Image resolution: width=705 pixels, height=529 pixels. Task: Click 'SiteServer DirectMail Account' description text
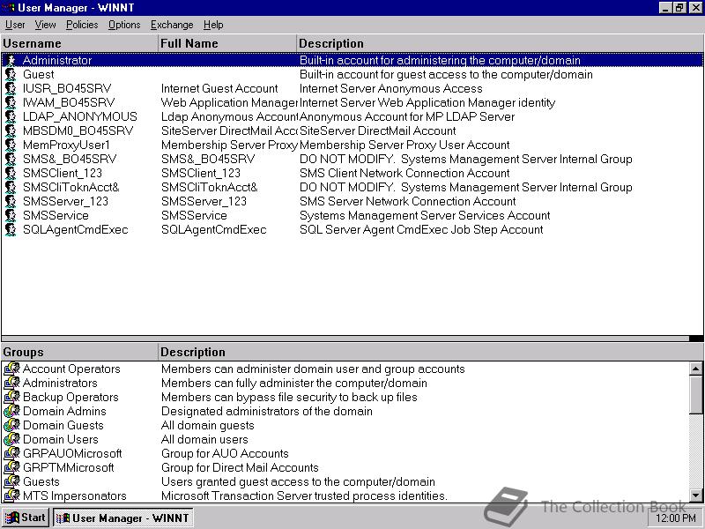378,130
